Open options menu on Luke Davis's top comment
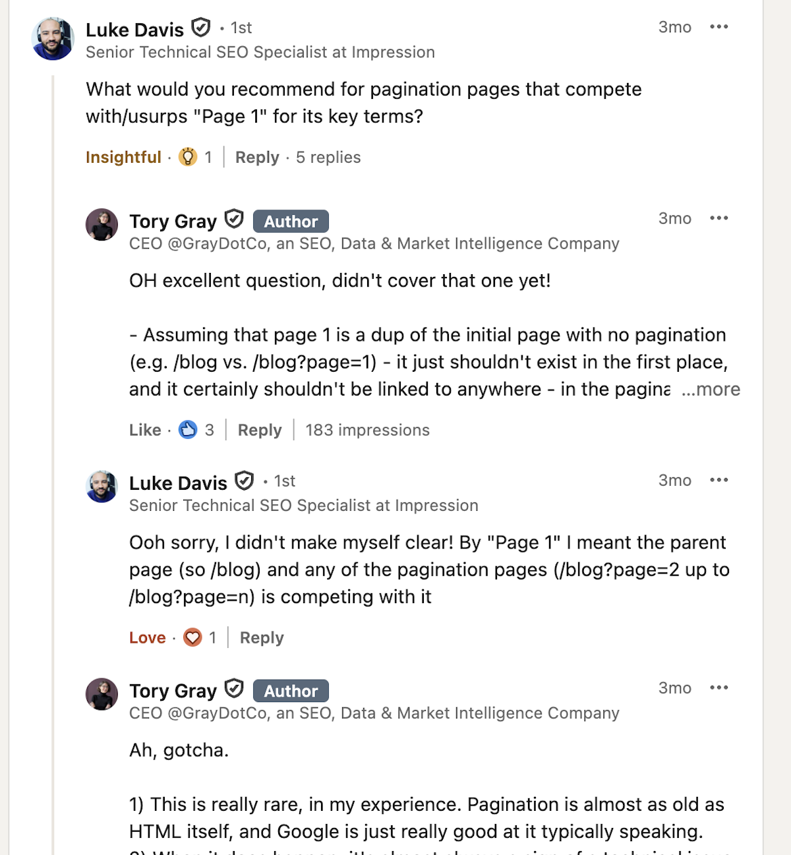 [x=718, y=27]
